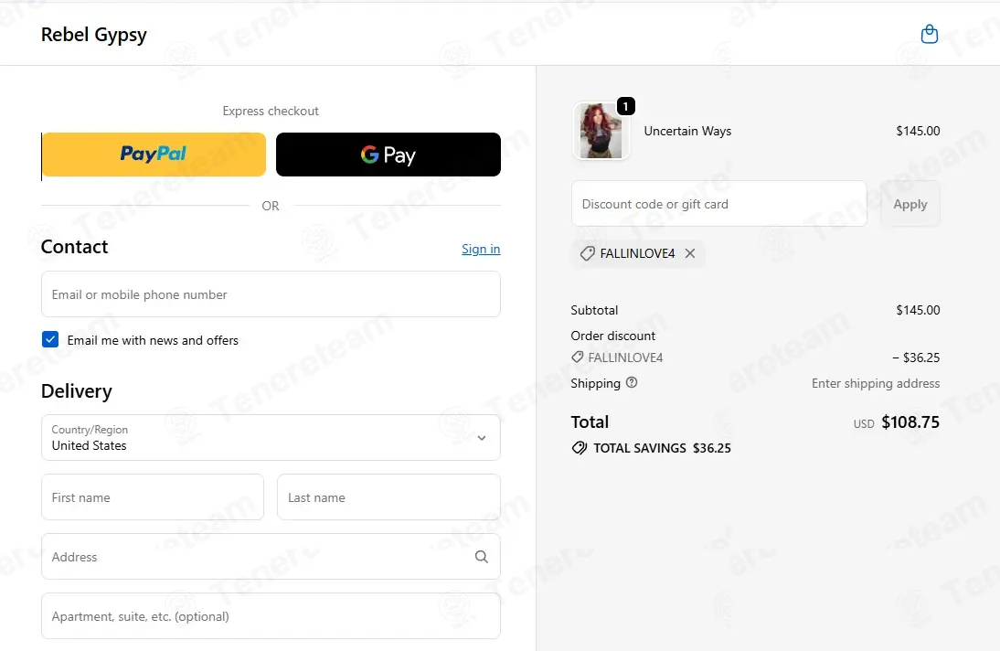
Task: Focus the Last name field
Action: (x=388, y=497)
